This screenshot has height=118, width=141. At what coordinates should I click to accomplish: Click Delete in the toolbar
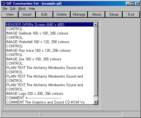click(x=62, y=14)
